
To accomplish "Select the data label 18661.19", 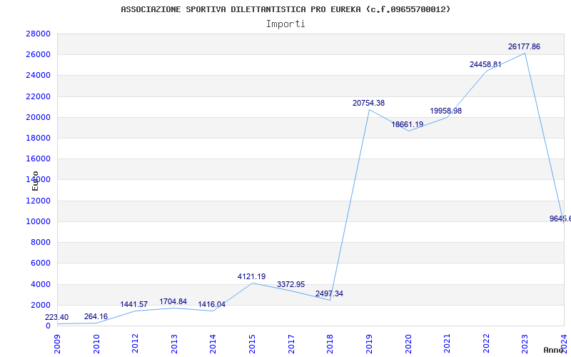I will click(x=407, y=124).
